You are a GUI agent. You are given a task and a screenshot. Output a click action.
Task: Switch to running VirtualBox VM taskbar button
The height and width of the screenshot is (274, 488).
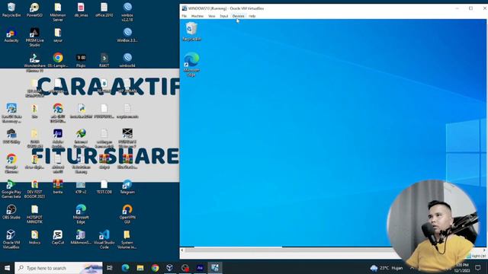click(215, 268)
